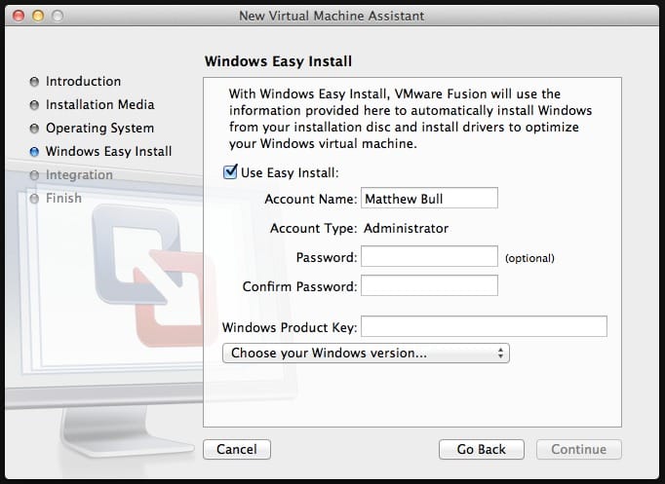Screen dimensions: 665x484
Task: Uncheck the Use Easy Install checkbox
Action: tap(230, 172)
